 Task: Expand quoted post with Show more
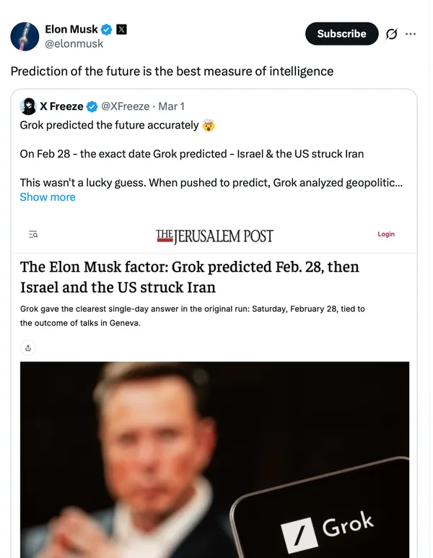48,197
